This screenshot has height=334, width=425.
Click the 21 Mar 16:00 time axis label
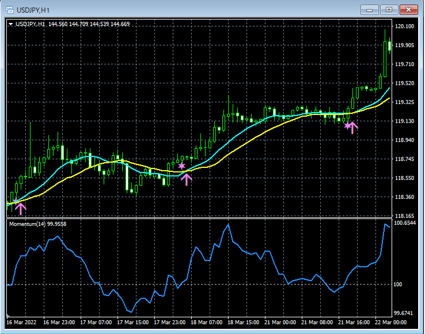tap(354, 323)
